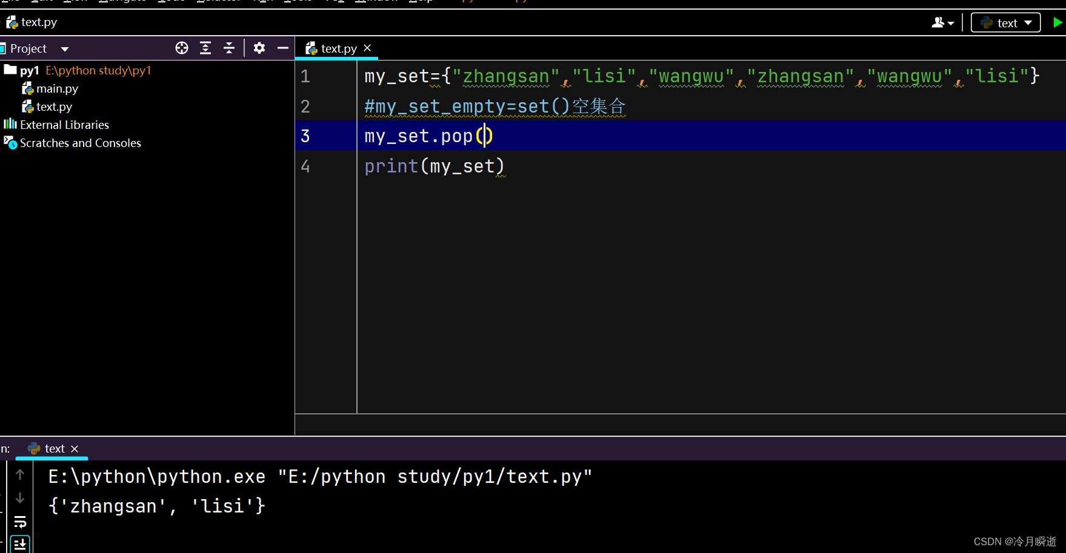The height and width of the screenshot is (553, 1066).
Task: Open the Project panel options gear
Action: click(x=259, y=48)
